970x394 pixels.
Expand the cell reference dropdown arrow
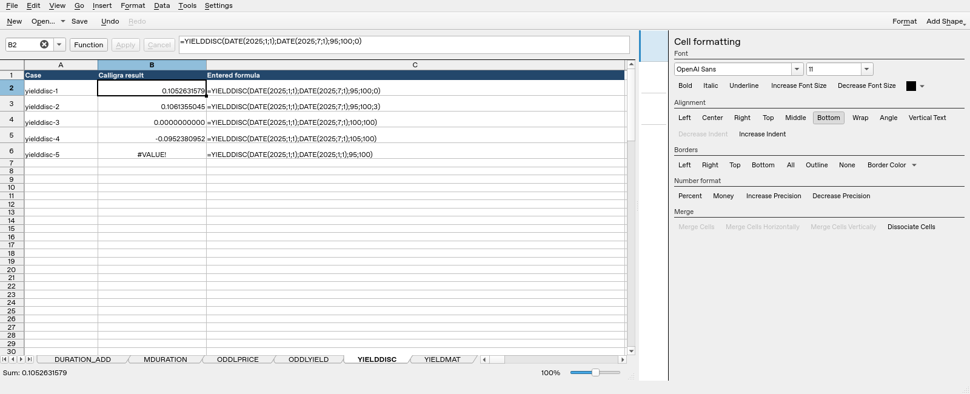(59, 44)
